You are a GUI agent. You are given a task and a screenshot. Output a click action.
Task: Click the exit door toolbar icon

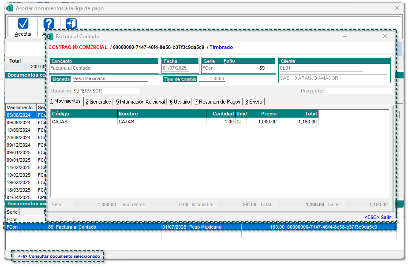[x=71, y=23]
